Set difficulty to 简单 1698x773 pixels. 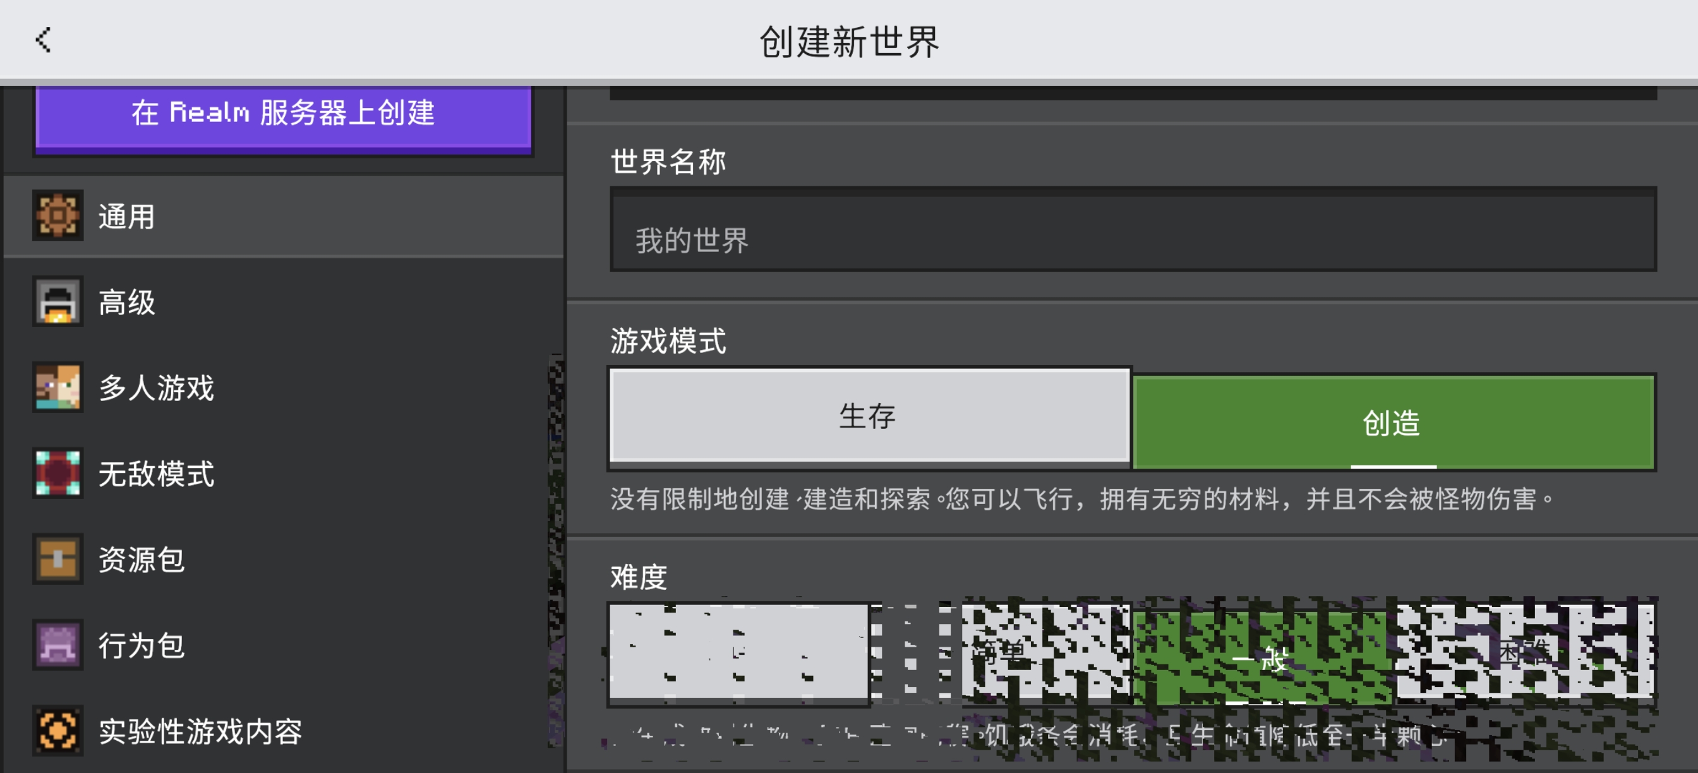(x=1001, y=652)
